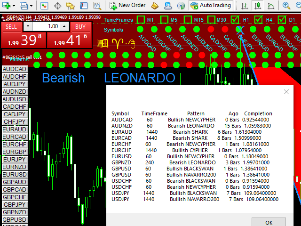Collapse the one-click trading panel triangle
301x226 pixels.
pos(2,18)
